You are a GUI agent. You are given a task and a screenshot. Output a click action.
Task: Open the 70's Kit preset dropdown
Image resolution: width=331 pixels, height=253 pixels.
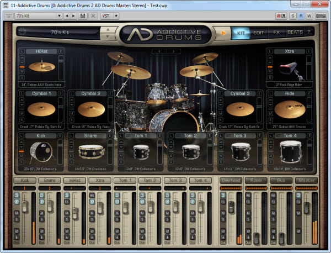[59, 16]
